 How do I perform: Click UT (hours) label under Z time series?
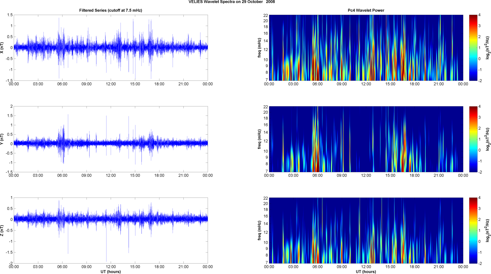point(110,272)
